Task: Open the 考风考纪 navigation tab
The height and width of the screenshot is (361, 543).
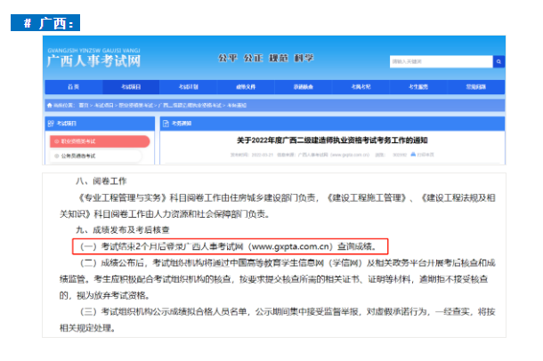Action: 361,87
